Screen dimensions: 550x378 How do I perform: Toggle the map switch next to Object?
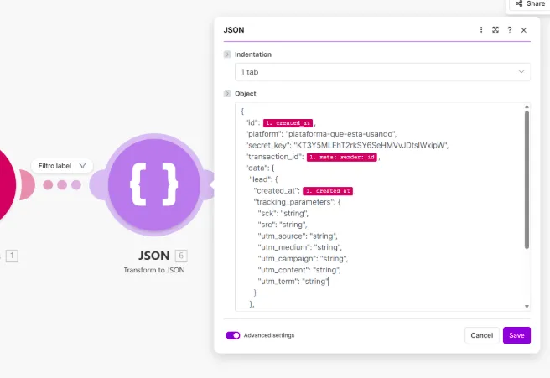point(227,94)
